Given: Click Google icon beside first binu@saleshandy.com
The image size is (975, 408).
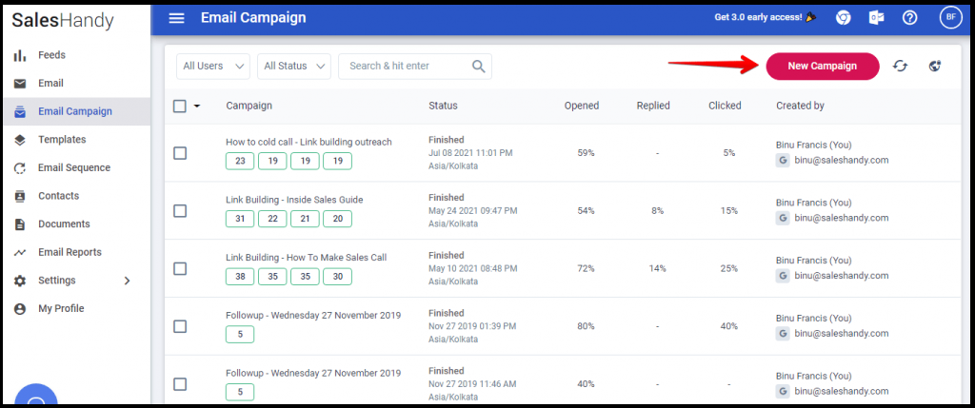Looking at the screenshot, I should pos(783,160).
